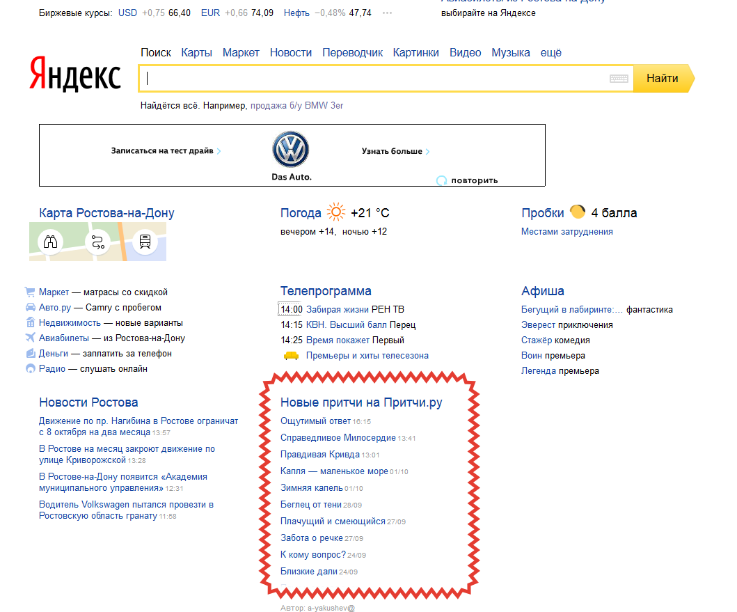Click the airplane icon beside Авиабилеты
Screen dimensions: 737x612
30,338
